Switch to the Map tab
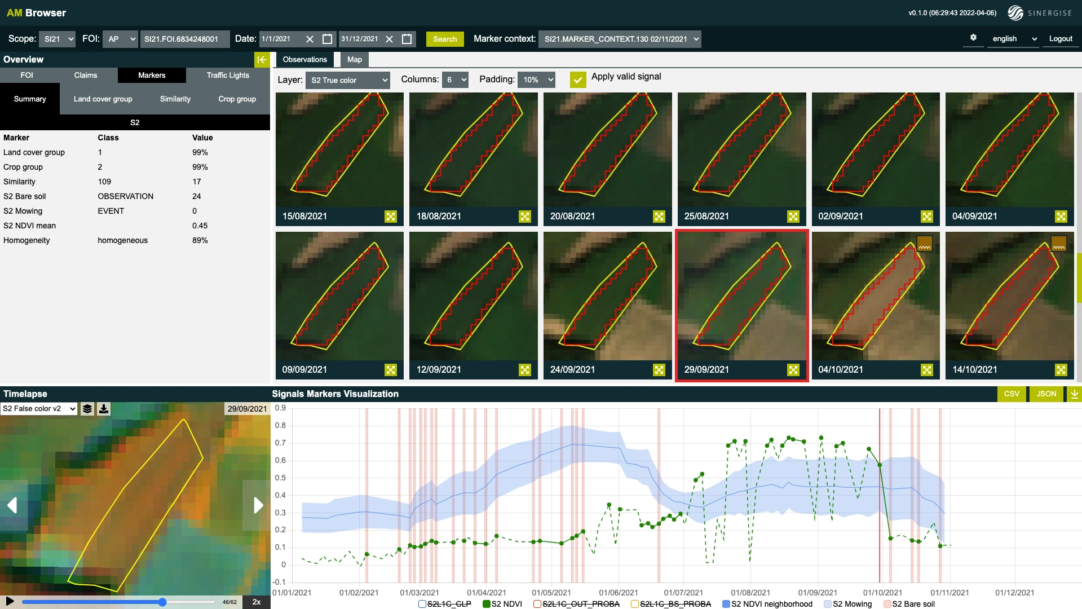This screenshot has height=609, width=1082. (354, 60)
